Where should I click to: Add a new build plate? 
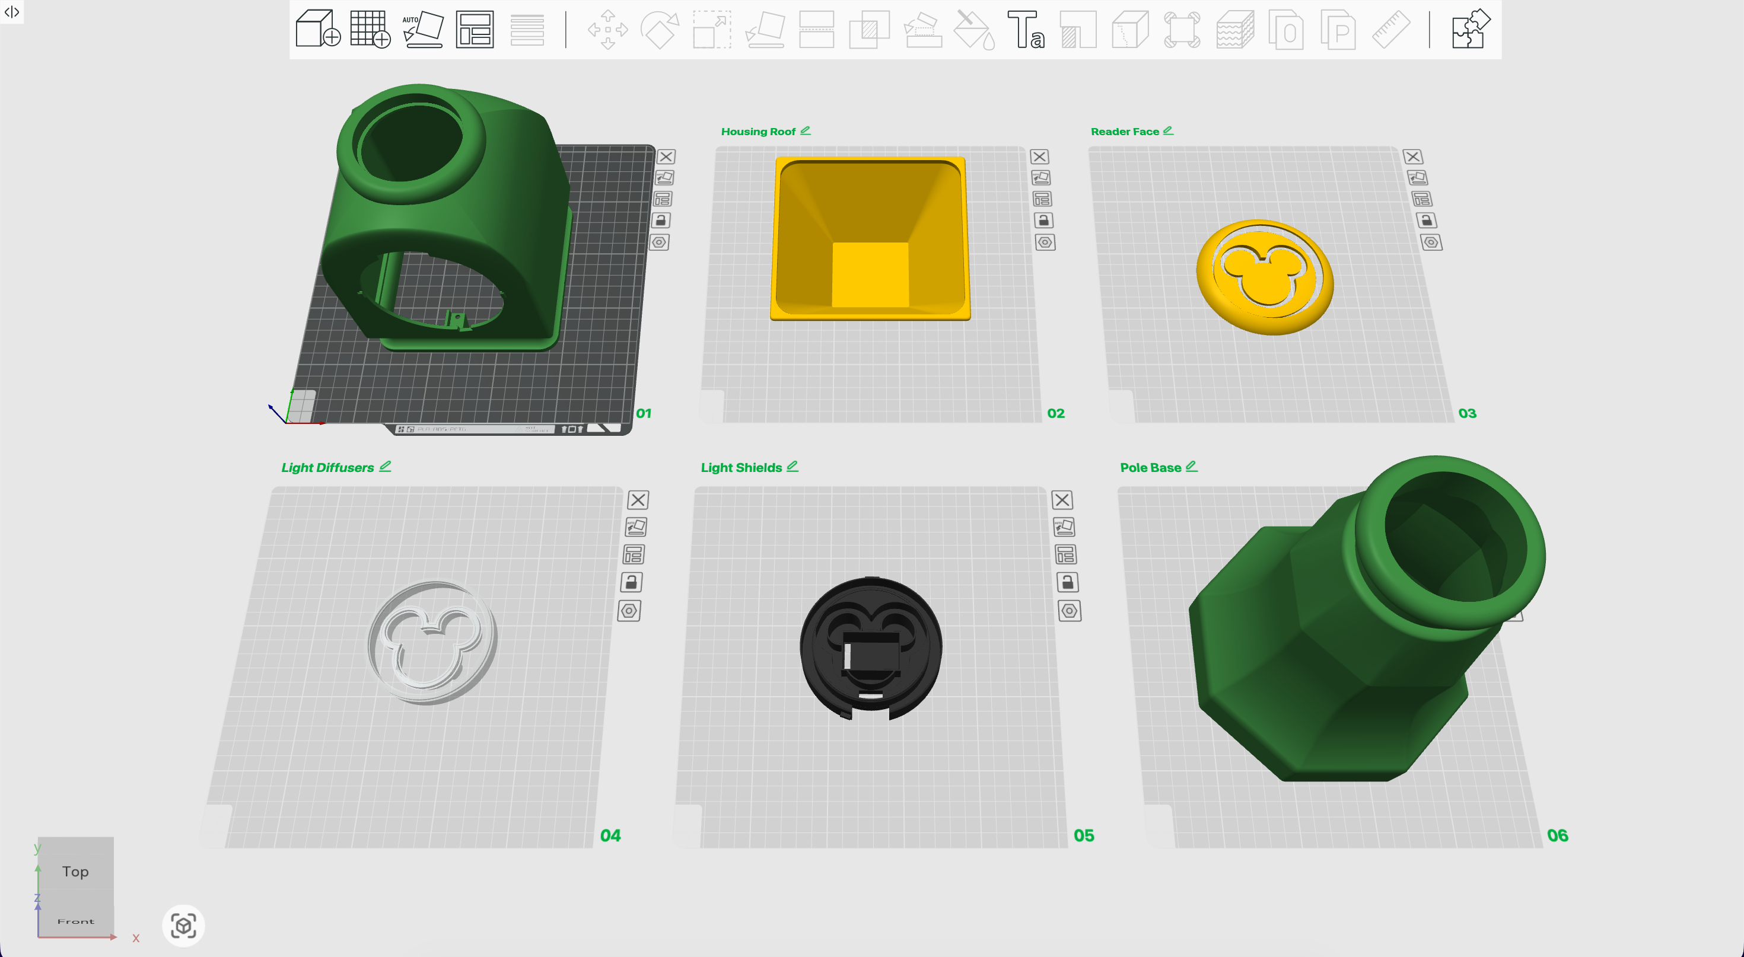370,29
